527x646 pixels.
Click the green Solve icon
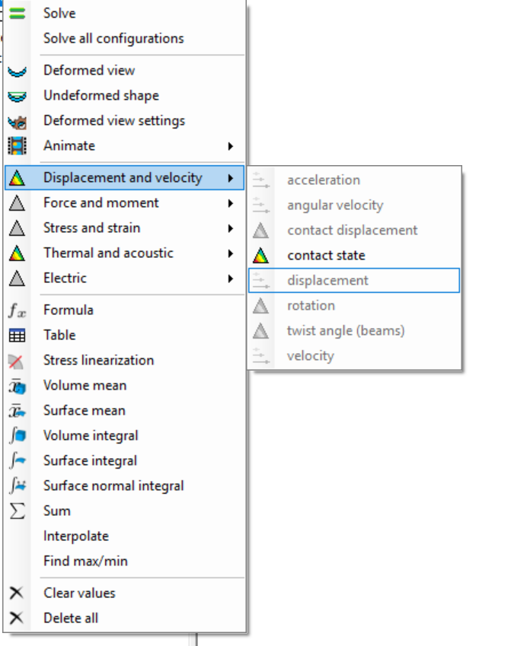(17, 13)
